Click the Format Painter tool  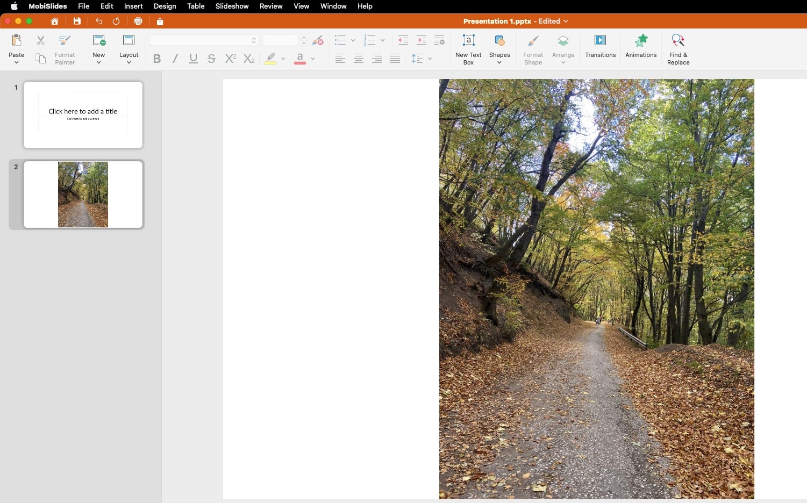(x=64, y=48)
